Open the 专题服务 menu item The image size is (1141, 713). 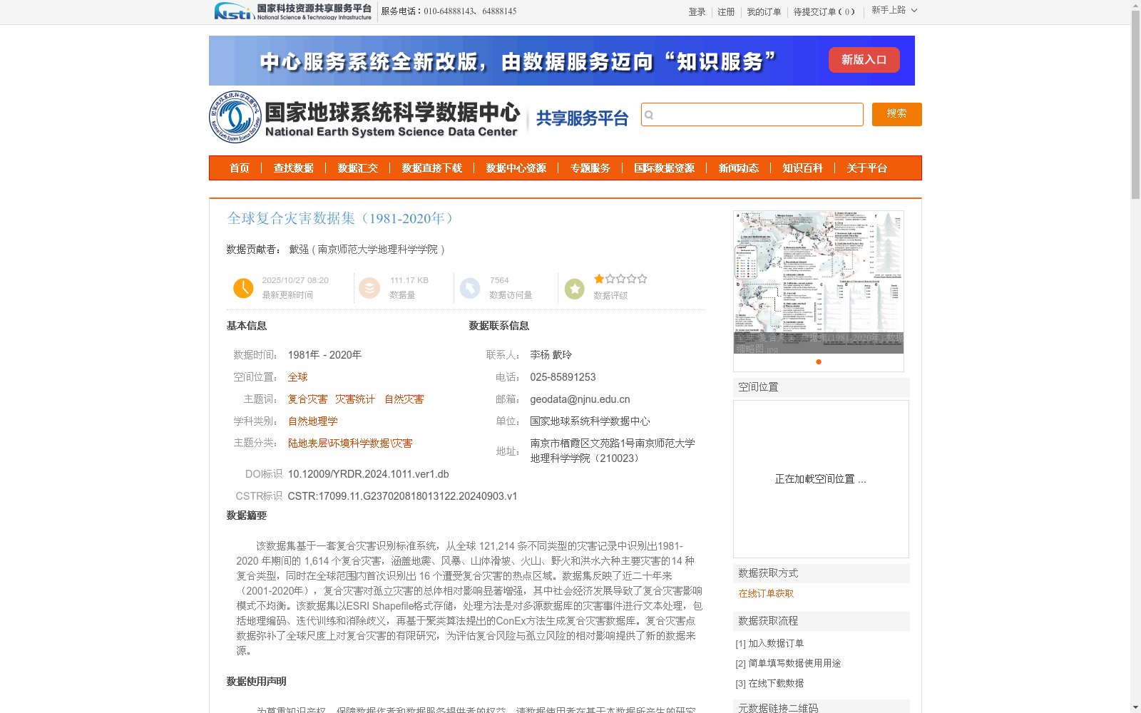click(x=590, y=168)
